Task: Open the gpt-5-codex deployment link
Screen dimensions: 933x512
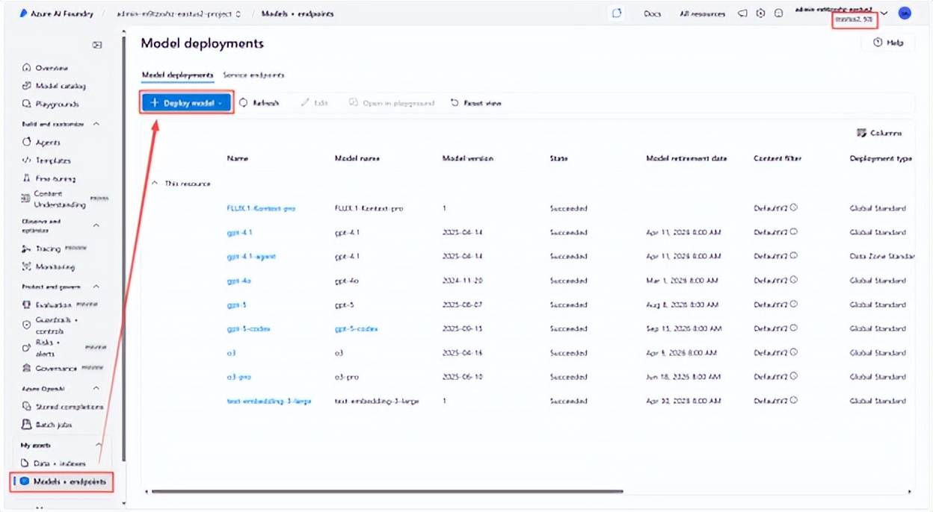Action: point(248,328)
